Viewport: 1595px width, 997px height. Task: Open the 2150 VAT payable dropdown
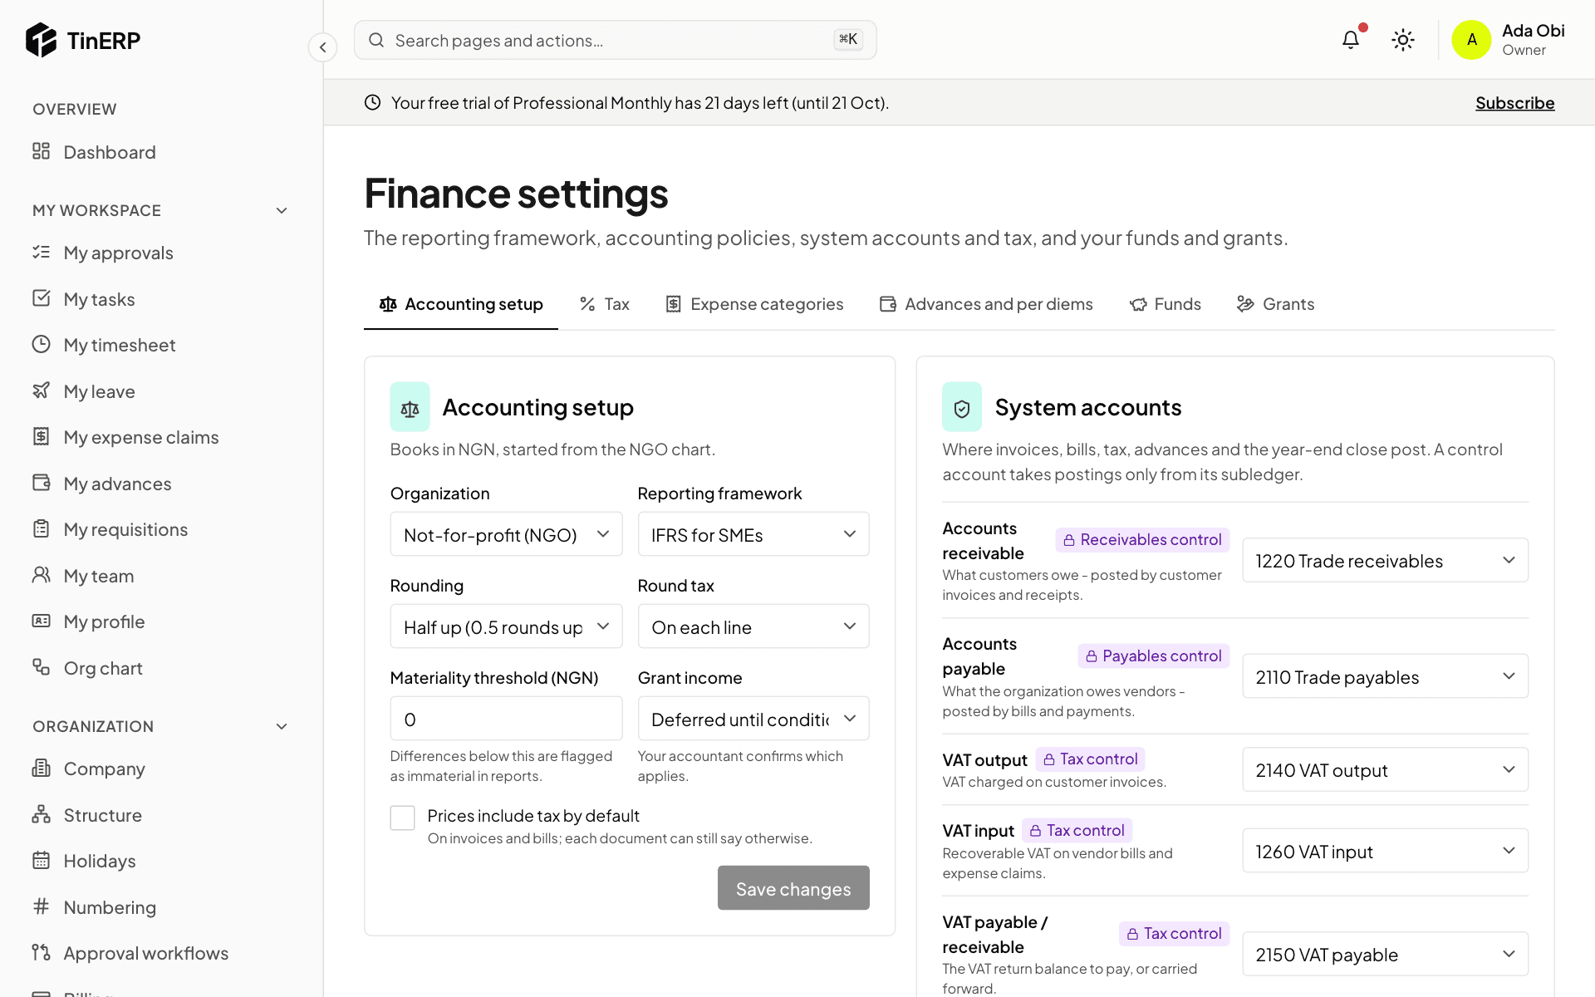point(1385,954)
